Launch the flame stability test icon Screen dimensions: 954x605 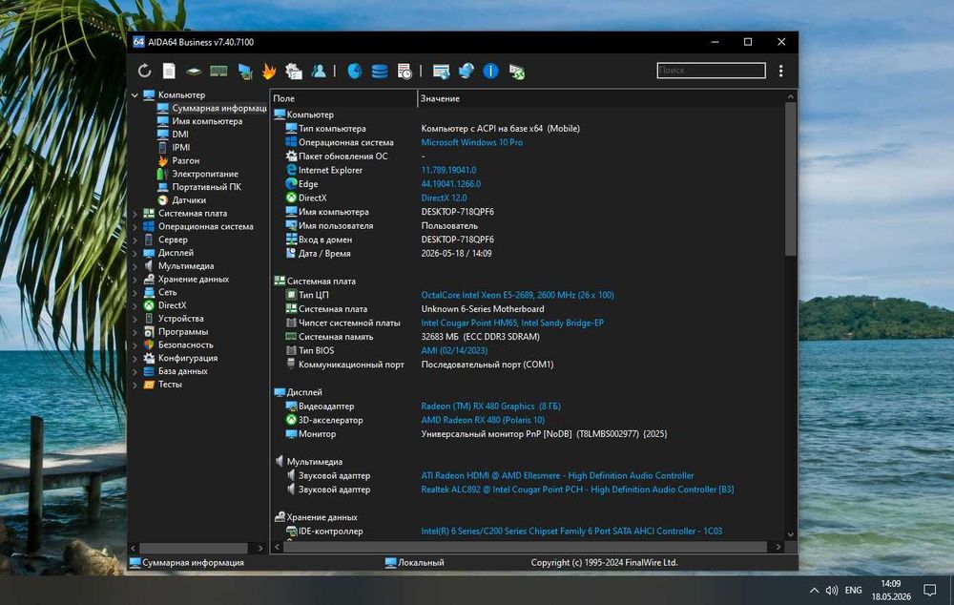tap(269, 72)
